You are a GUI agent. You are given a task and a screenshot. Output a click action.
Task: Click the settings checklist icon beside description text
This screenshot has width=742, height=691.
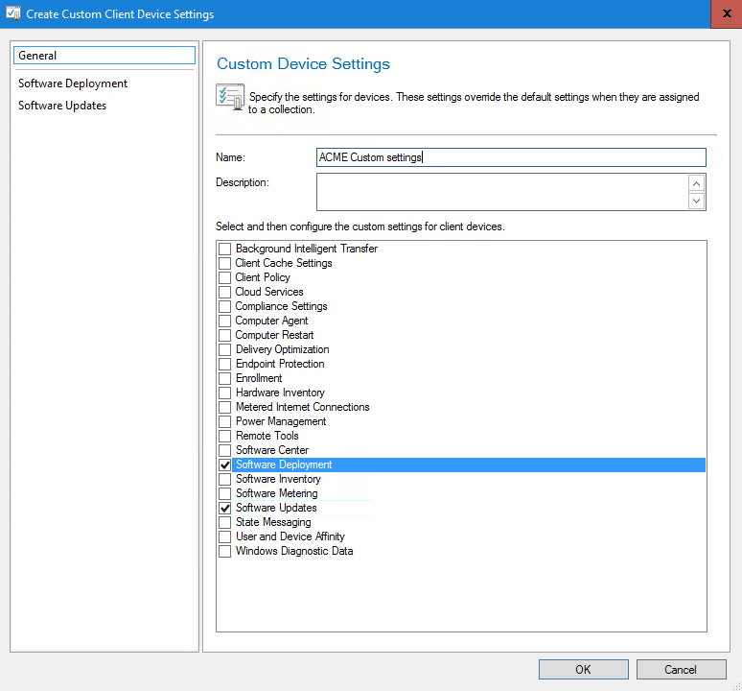230,98
